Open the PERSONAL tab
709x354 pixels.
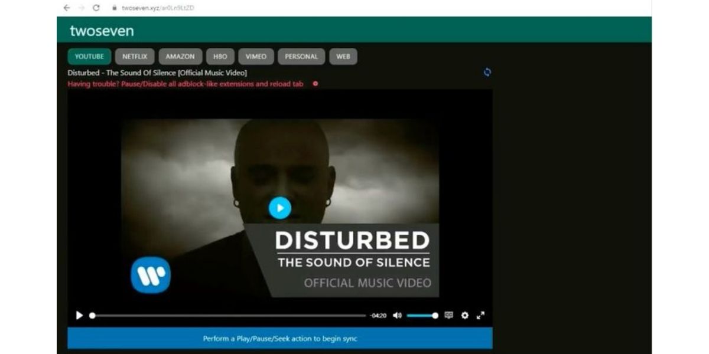[x=301, y=56]
